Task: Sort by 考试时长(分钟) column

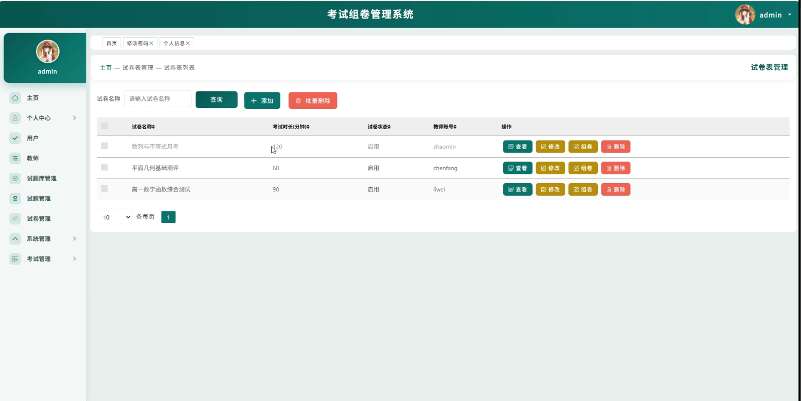Action: 291,126
